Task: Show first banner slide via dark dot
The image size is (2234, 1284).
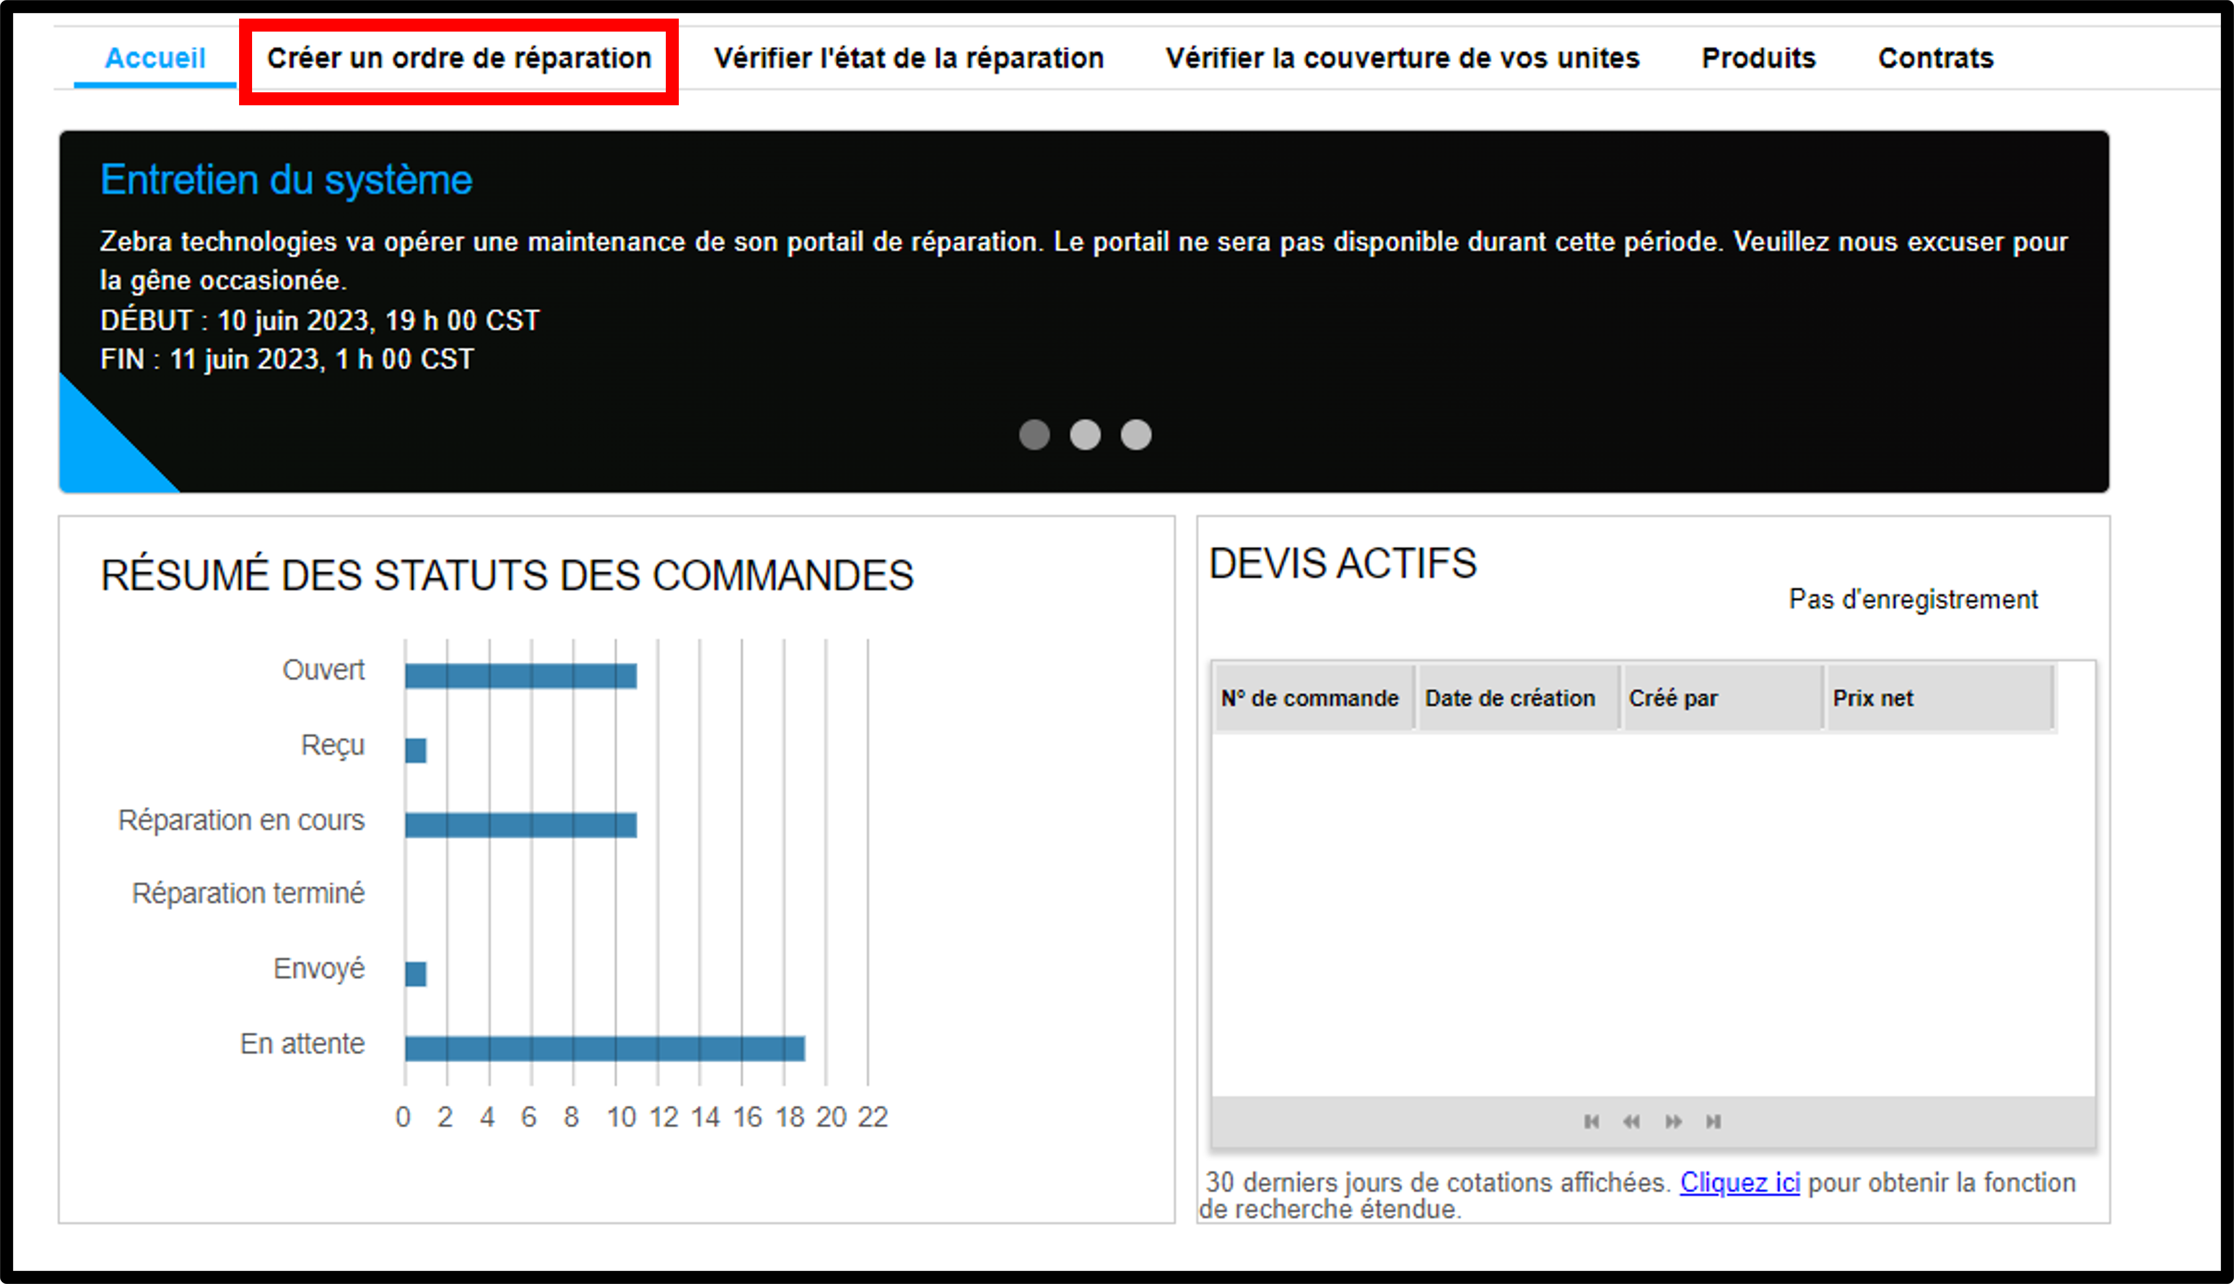Action: [x=1034, y=435]
